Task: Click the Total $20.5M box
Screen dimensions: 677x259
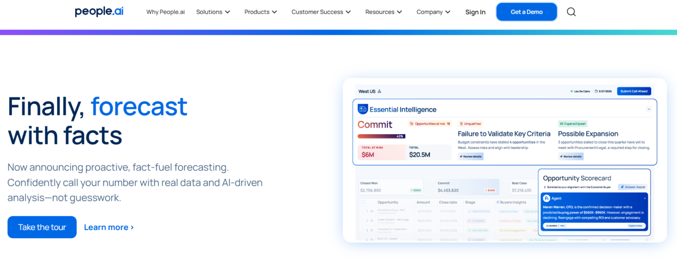Action: tap(429, 152)
